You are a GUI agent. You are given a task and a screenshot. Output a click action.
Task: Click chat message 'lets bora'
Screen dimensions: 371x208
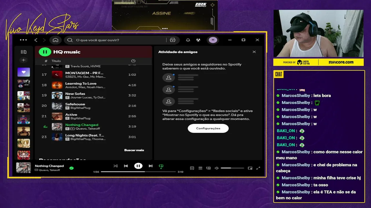tap(322, 96)
